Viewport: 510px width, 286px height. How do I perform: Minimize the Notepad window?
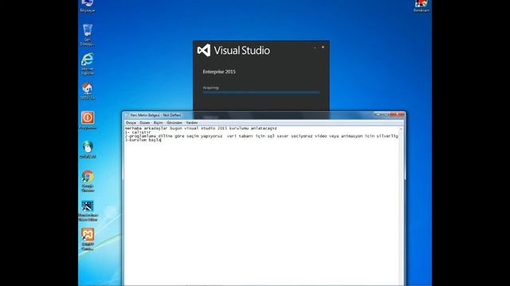tap(378, 114)
